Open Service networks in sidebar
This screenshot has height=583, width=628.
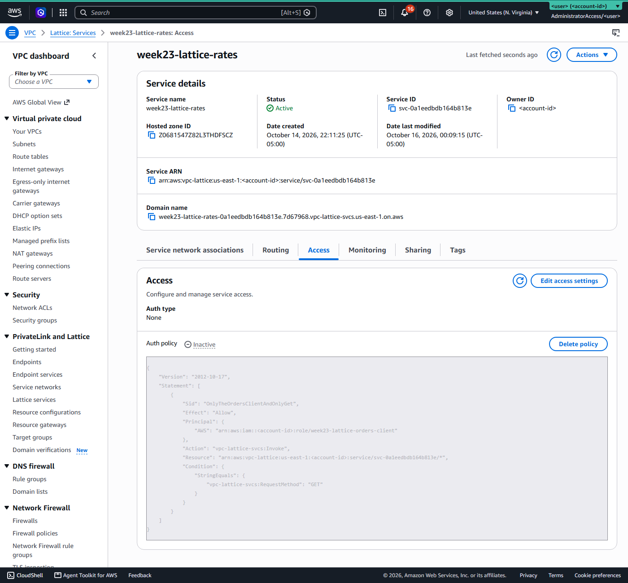click(37, 387)
